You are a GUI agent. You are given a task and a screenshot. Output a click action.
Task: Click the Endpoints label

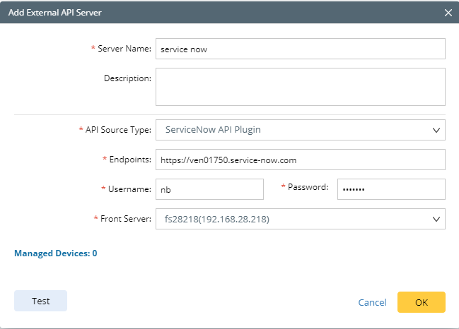click(x=130, y=160)
